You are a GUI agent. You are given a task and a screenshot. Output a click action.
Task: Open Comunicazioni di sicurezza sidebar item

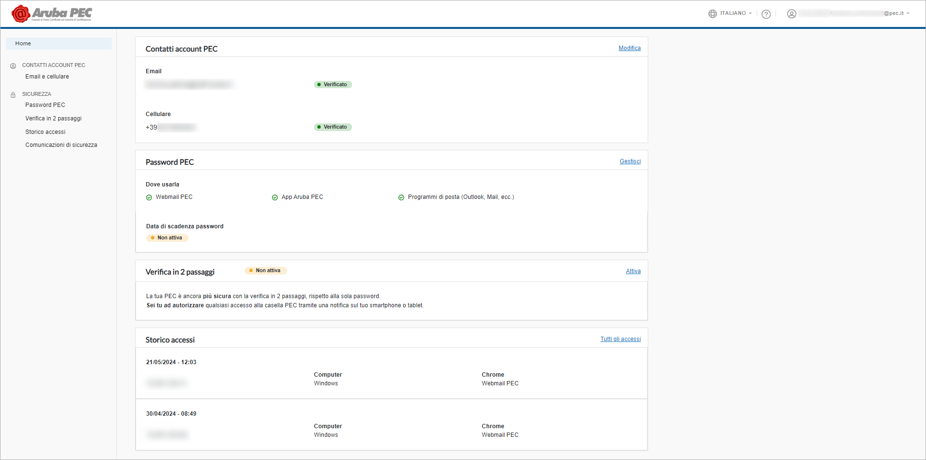61,145
